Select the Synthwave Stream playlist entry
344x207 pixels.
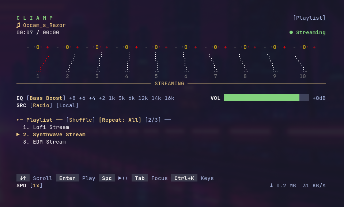tap(54, 134)
